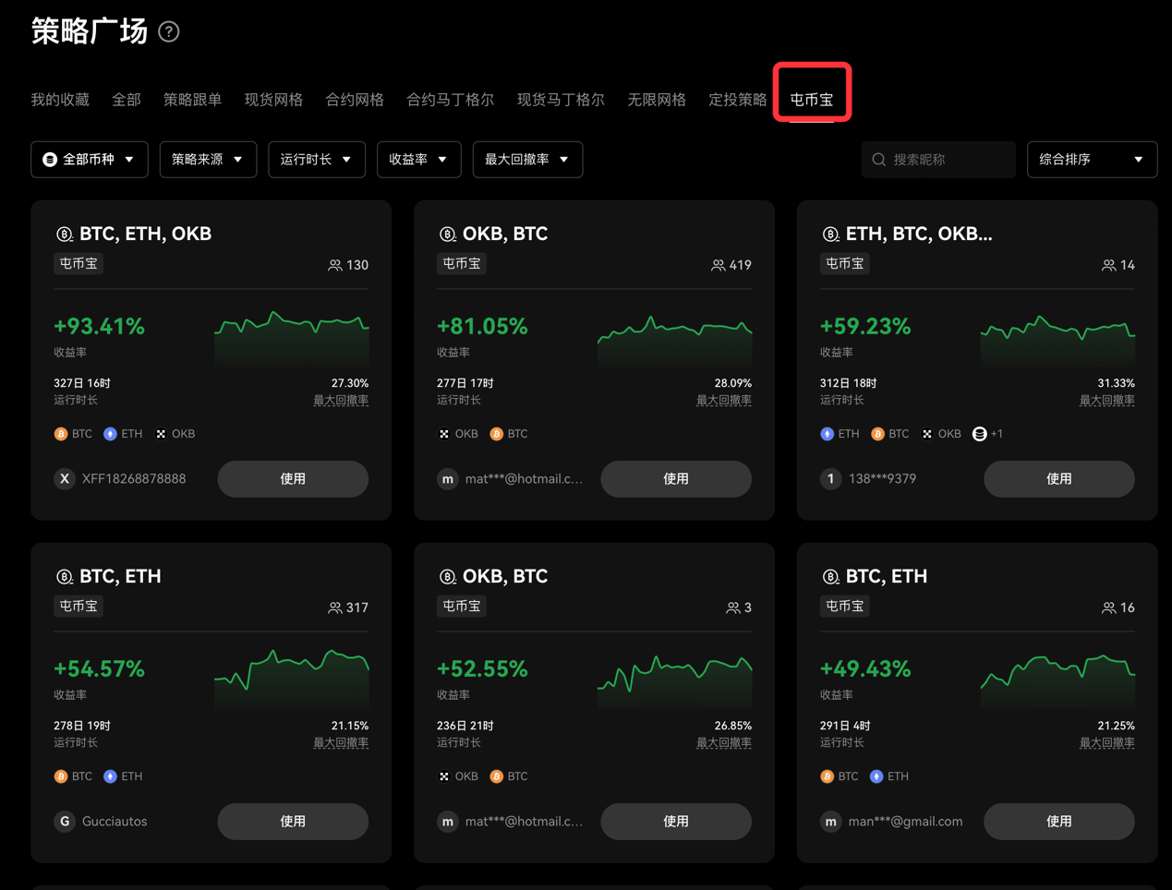Open the 合约马丁格尔 tab
Image resolution: width=1172 pixels, height=890 pixels.
click(451, 100)
